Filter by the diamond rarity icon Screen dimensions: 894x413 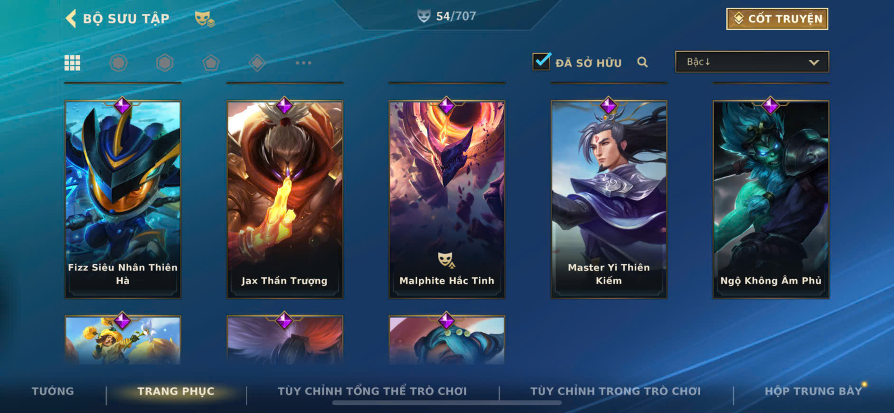tap(257, 63)
